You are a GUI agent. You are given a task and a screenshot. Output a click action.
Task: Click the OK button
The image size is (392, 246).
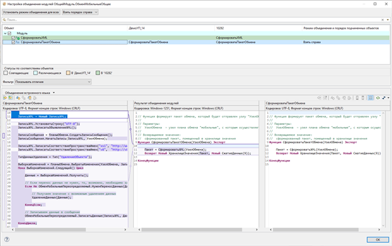tap(378, 239)
